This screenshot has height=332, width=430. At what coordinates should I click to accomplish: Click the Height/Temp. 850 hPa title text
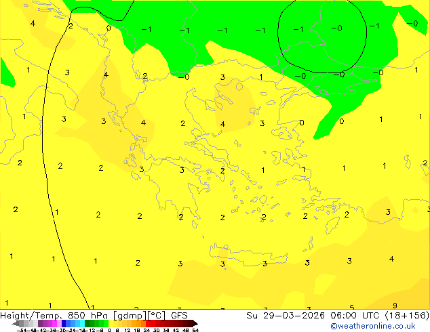coord(54,316)
